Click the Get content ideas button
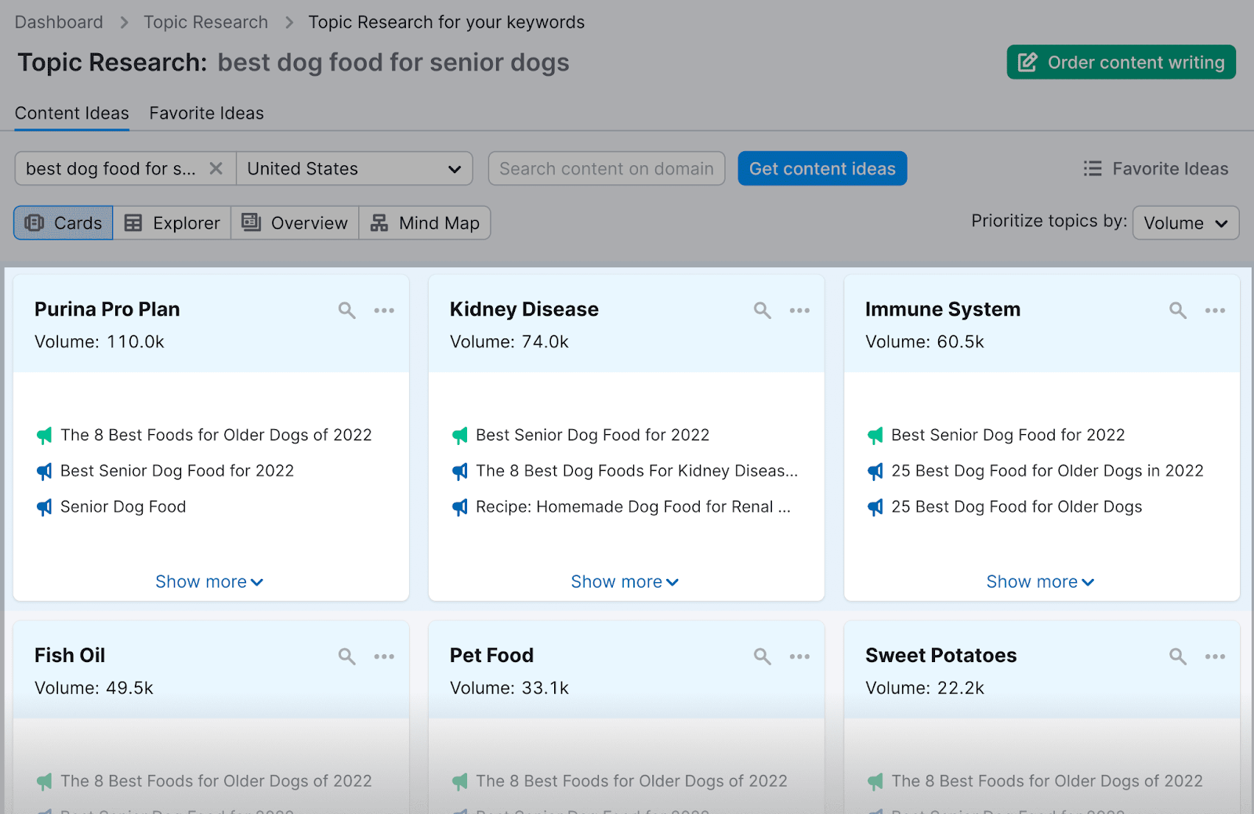This screenshot has height=814, width=1254. pyautogui.click(x=822, y=168)
